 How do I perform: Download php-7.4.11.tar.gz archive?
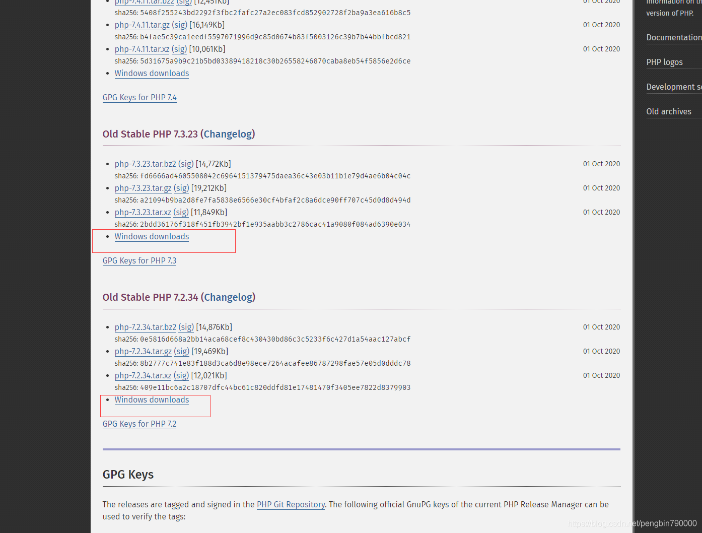coord(142,25)
